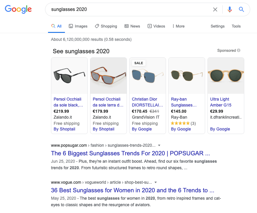The height and width of the screenshot is (213, 257).
Task: Click it.dfranklincreati.. seller name
Action: pyautogui.click(x=226, y=117)
